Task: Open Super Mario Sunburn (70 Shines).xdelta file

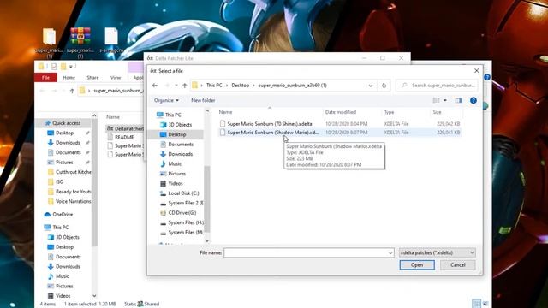Action: [270, 123]
